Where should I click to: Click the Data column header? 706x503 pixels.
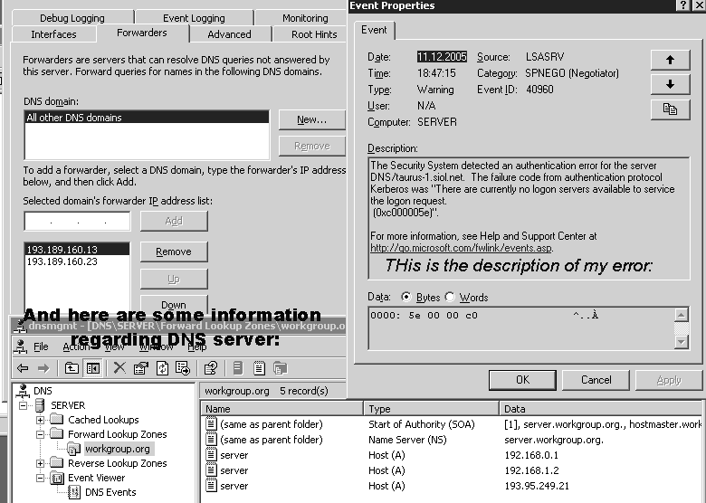click(601, 409)
